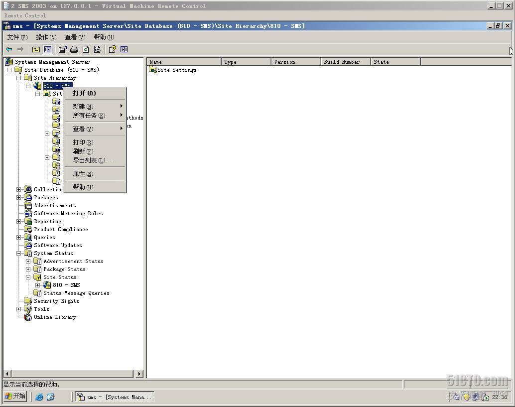Click the Product Compliance icon
This screenshot has height=407, width=515.
[x=28, y=229]
